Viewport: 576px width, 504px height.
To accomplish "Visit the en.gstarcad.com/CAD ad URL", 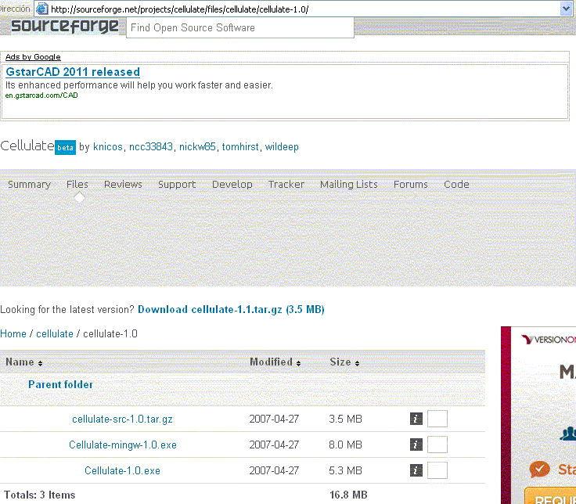I will point(41,95).
